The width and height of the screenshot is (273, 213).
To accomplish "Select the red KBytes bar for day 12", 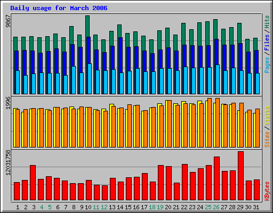I will click(x=105, y=193).
